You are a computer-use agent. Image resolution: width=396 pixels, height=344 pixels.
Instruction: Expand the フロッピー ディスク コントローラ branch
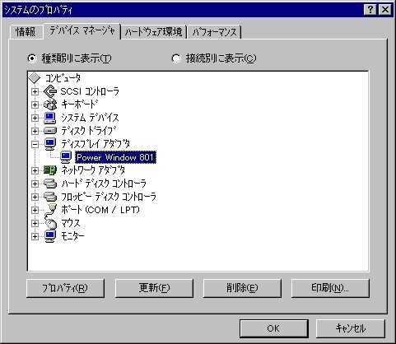35,197
